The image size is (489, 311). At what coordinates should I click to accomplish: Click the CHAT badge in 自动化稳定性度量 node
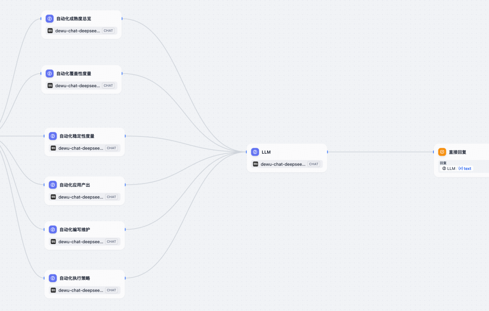[x=111, y=148]
